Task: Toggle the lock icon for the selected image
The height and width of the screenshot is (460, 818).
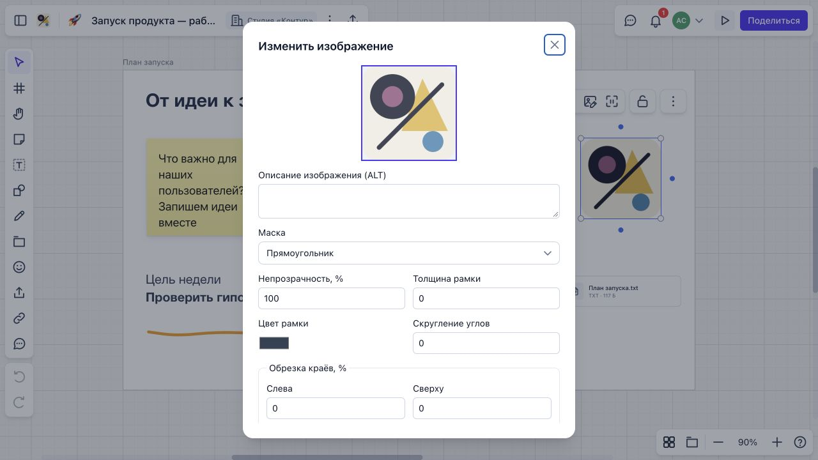Action: click(x=642, y=101)
